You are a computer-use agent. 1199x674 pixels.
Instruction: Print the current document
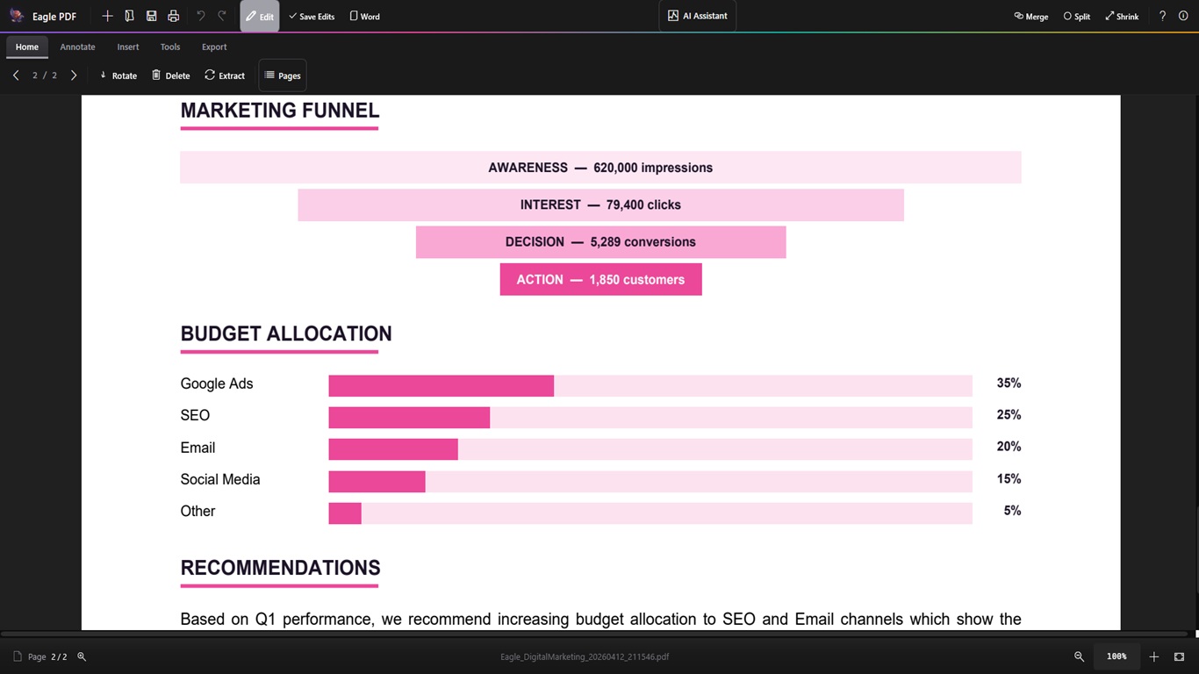coord(173,16)
